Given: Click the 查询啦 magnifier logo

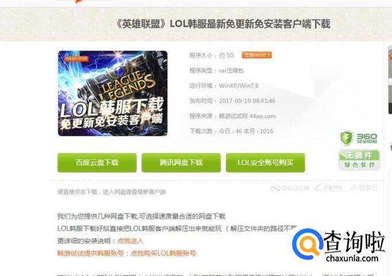Looking at the screenshot, I should coord(307,244).
